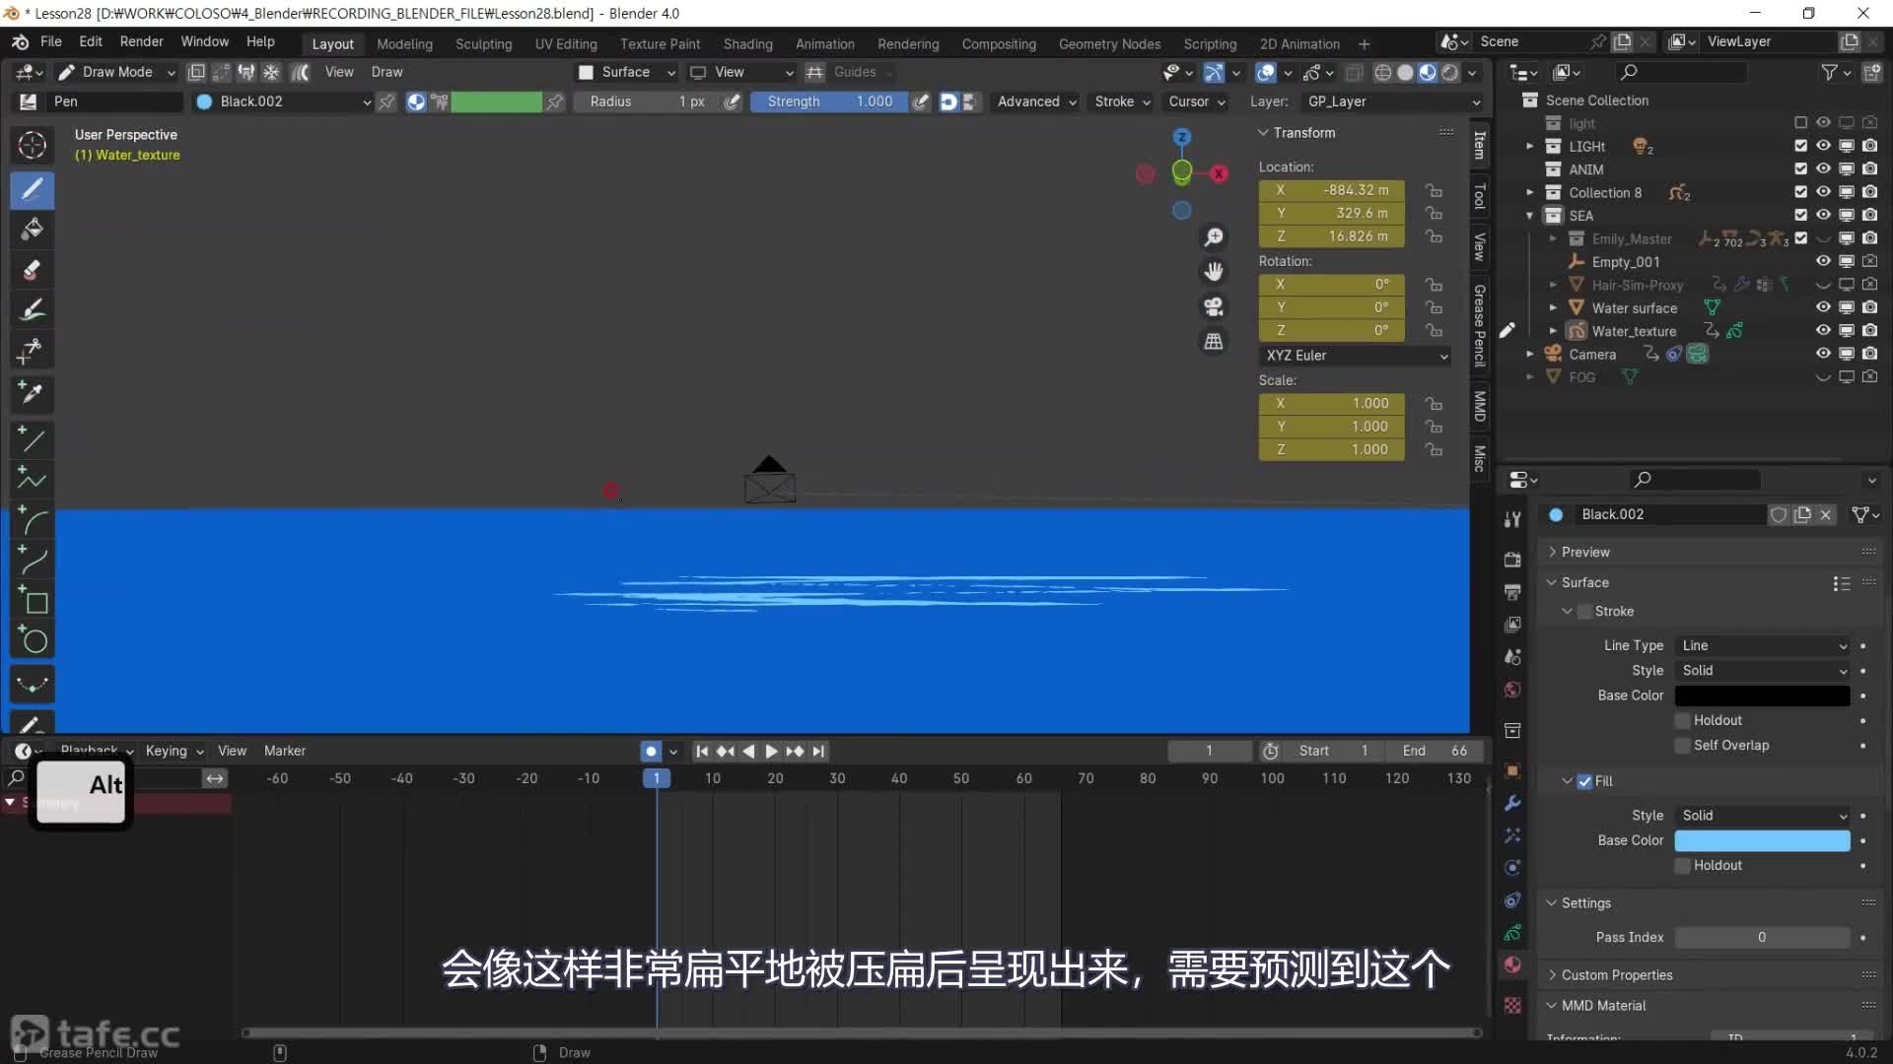Select the Box shape draw tool
The image size is (1893, 1064).
pos(34,601)
